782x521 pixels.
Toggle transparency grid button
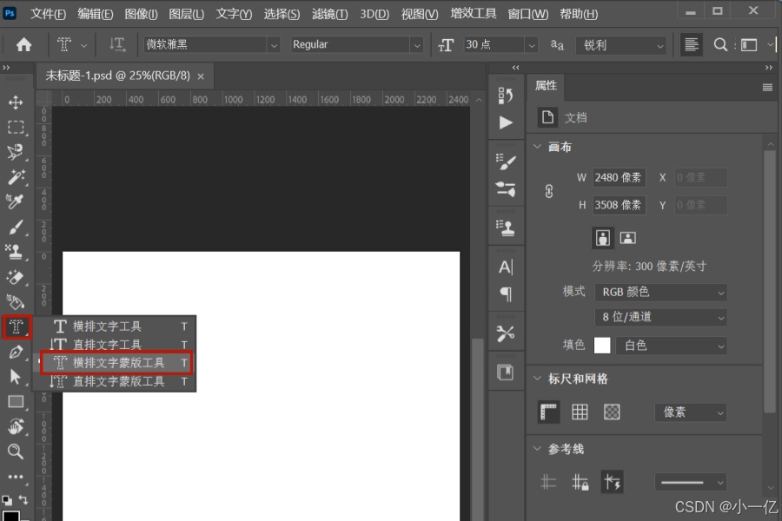612,412
